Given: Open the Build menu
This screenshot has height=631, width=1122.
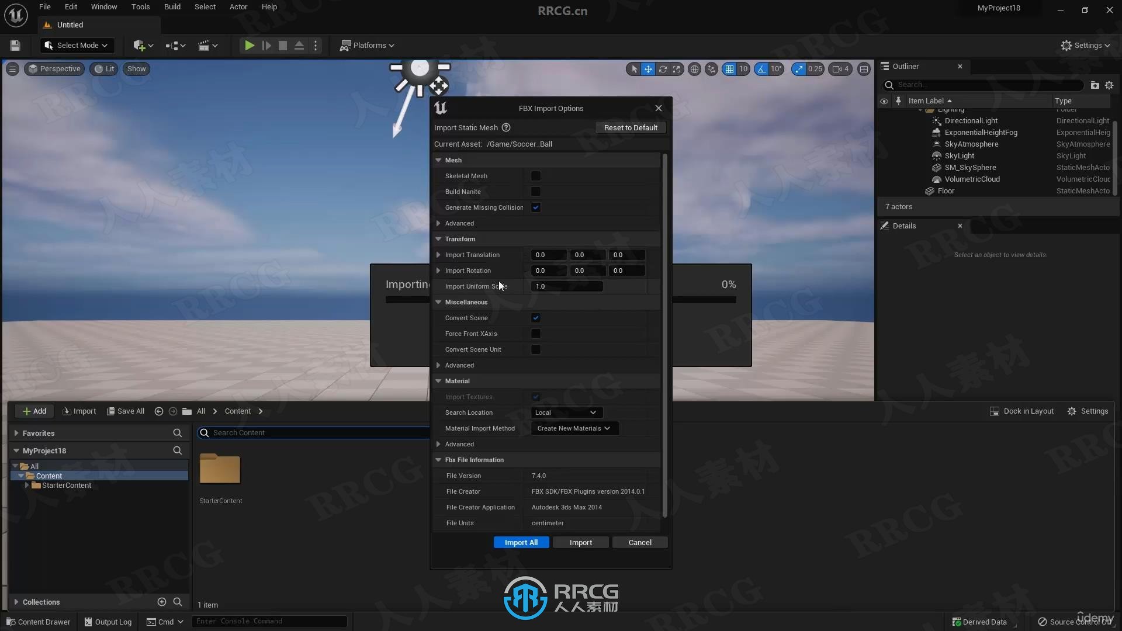Looking at the screenshot, I should (172, 7).
